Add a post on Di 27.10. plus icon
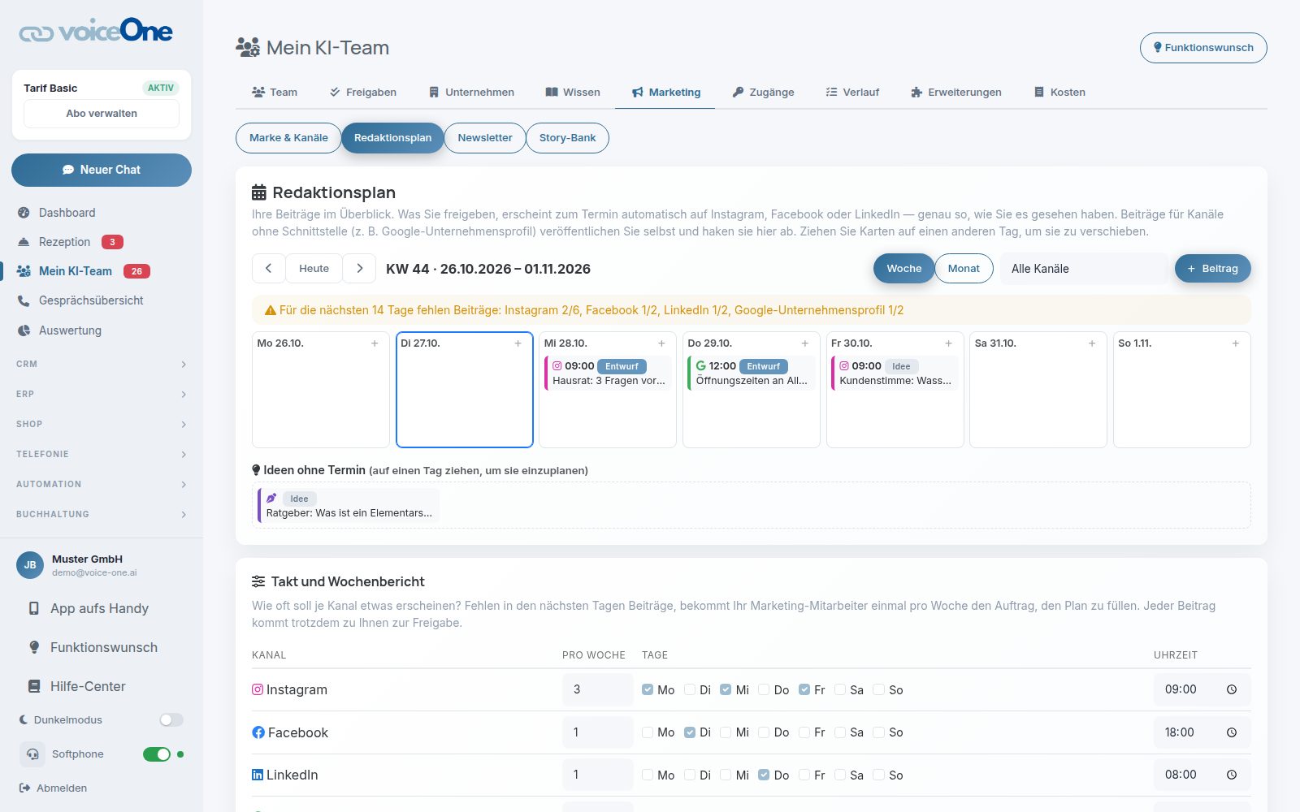Image resolution: width=1300 pixels, height=812 pixels. tap(518, 343)
